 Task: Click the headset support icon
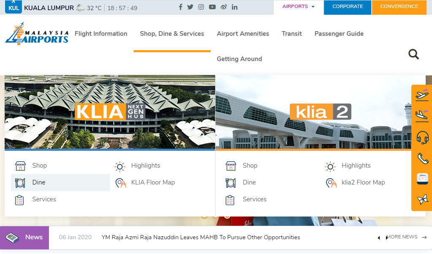[x=422, y=137]
